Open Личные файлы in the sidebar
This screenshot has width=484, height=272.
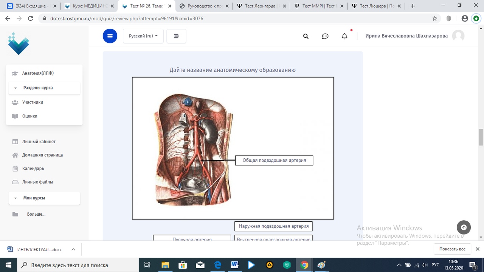(37, 182)
